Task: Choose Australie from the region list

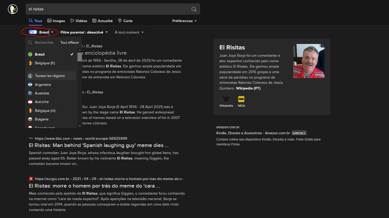Action: [x=51, y=93]
